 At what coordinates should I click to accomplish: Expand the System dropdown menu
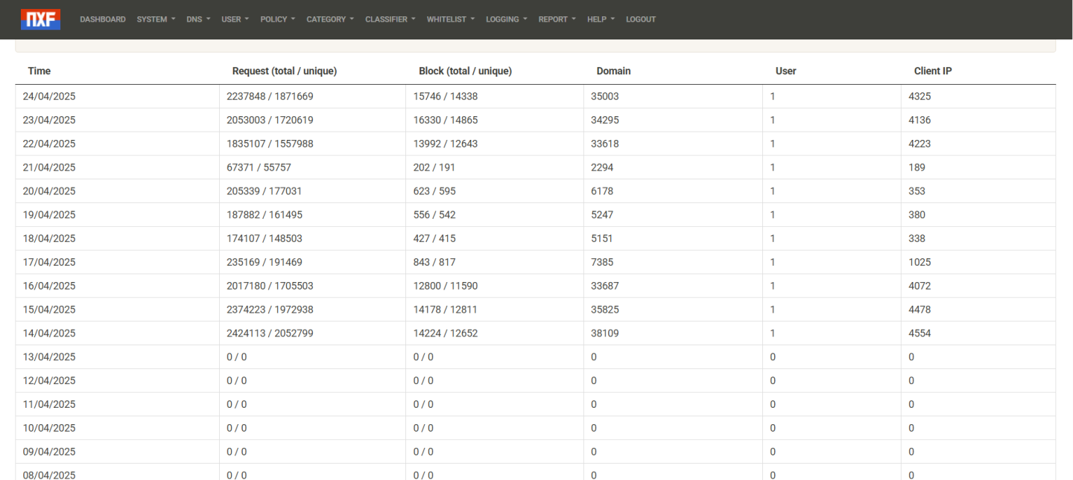156,19
